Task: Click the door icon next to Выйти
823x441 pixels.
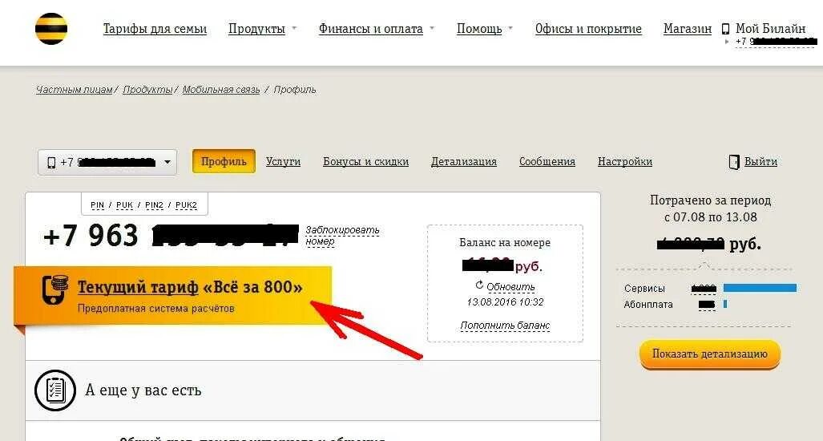Action: pyautogui.click(x=734, y=162)
